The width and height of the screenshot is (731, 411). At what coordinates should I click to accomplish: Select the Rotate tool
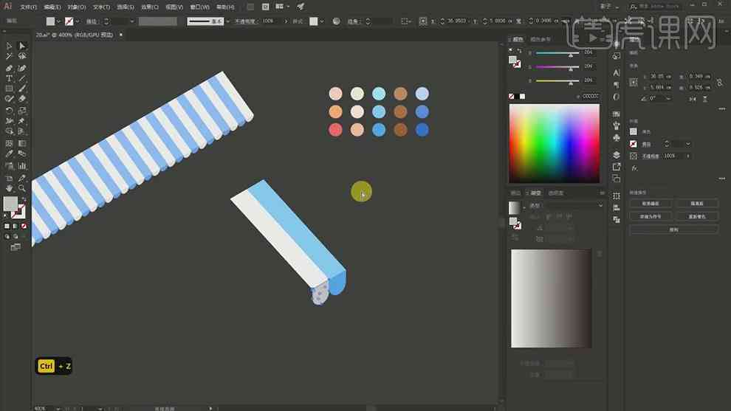coord(9,111)
